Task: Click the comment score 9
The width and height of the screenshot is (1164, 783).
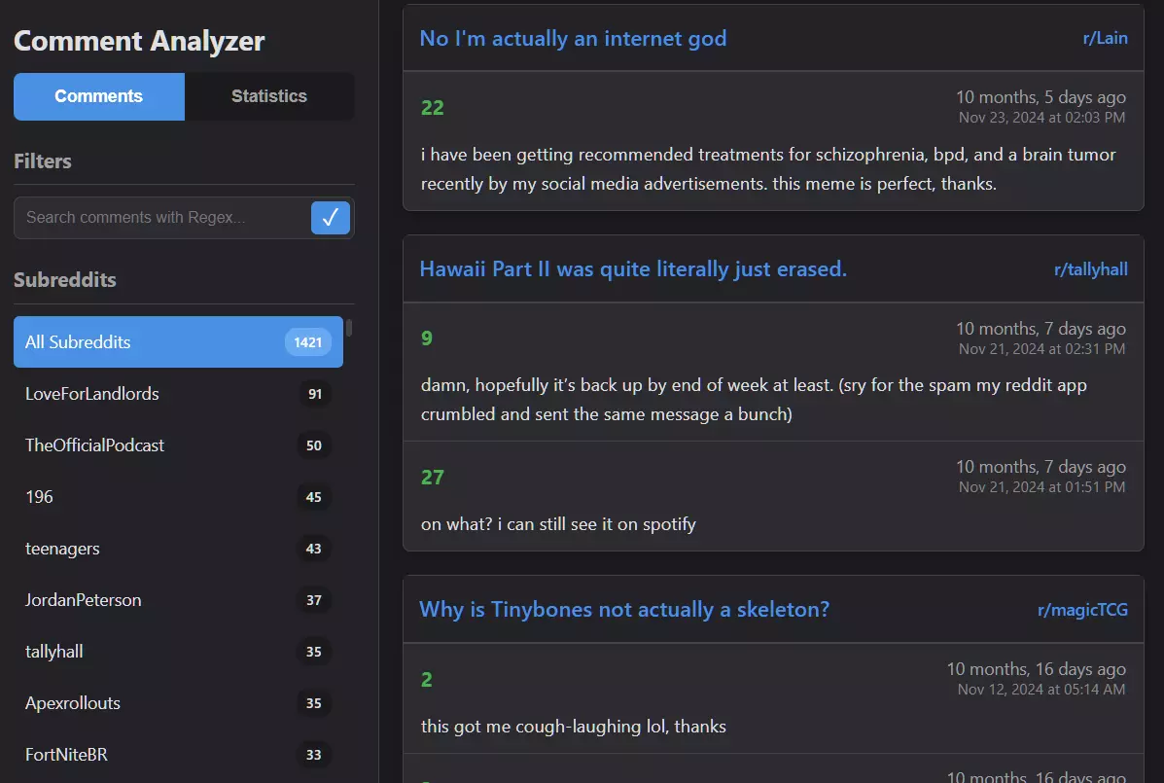Action: (427, 338)
